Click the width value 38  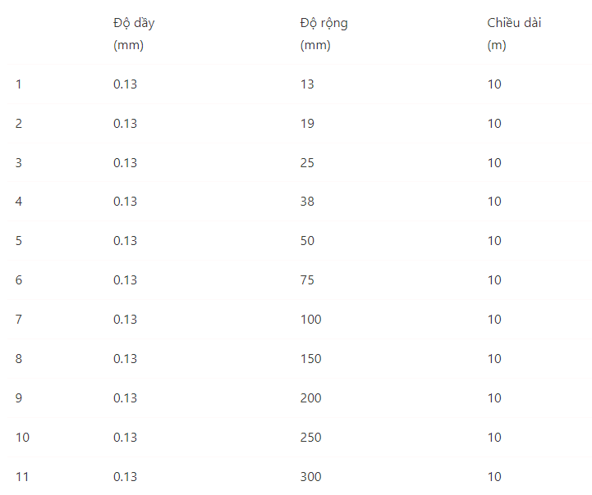click(307, 202)
